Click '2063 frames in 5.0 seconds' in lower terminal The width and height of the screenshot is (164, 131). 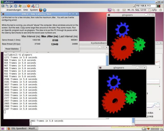point(47,121)
